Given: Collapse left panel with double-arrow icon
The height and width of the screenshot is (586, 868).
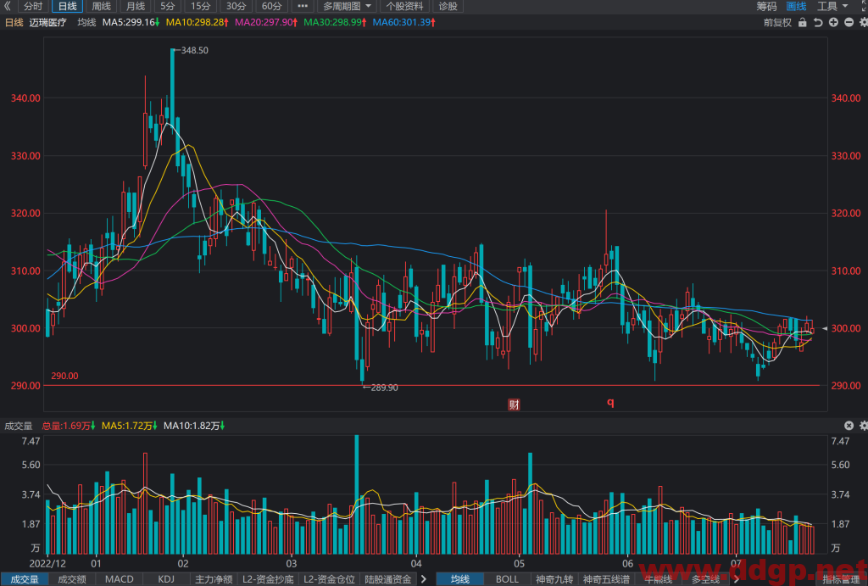Looking at the screenshot, I should [x=7, y=6].
